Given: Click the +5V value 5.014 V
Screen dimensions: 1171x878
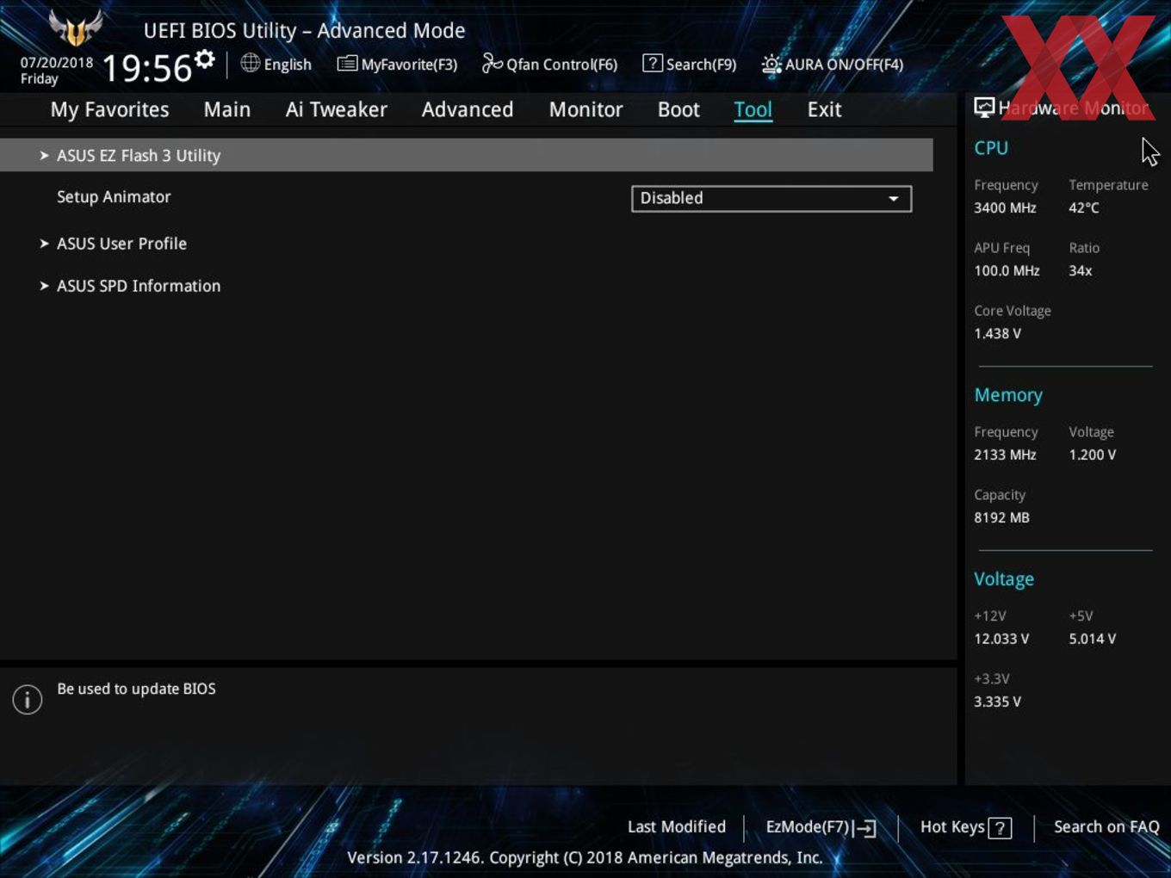Looking at the screenshot, I should pos(1093,639).
